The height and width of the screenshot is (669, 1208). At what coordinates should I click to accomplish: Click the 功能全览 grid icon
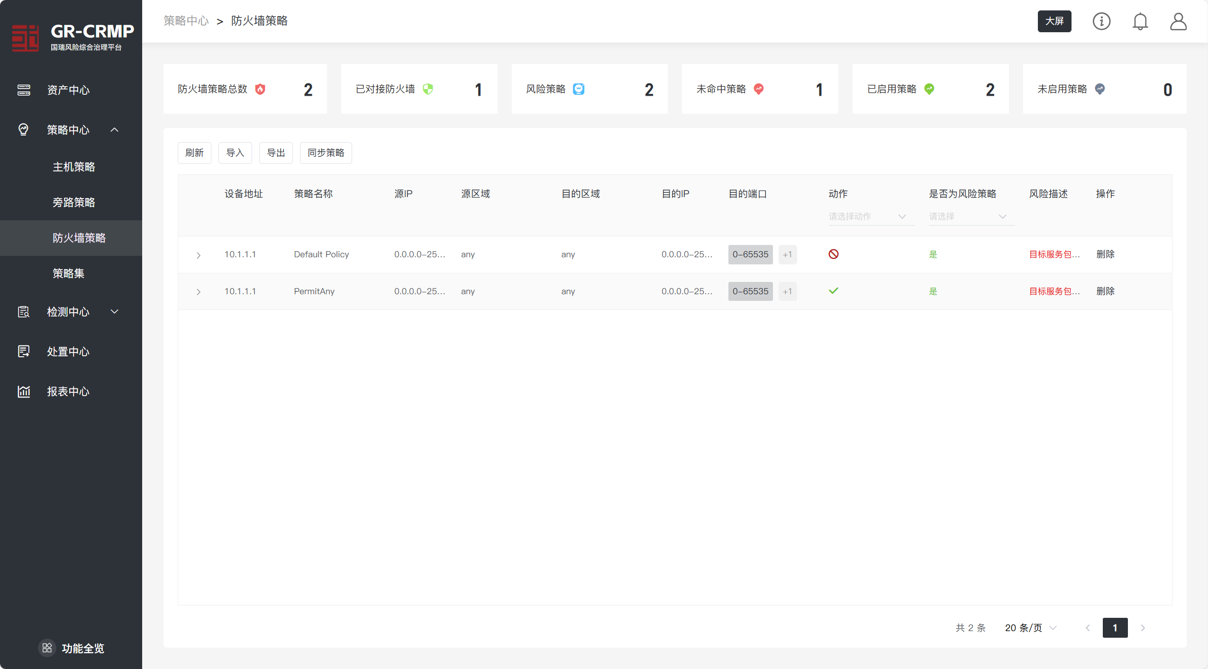click(x=47, y=648)
